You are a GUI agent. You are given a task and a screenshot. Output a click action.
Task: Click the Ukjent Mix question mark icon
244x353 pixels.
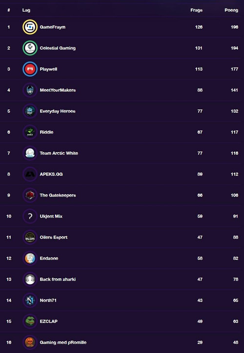coord(30,216)
